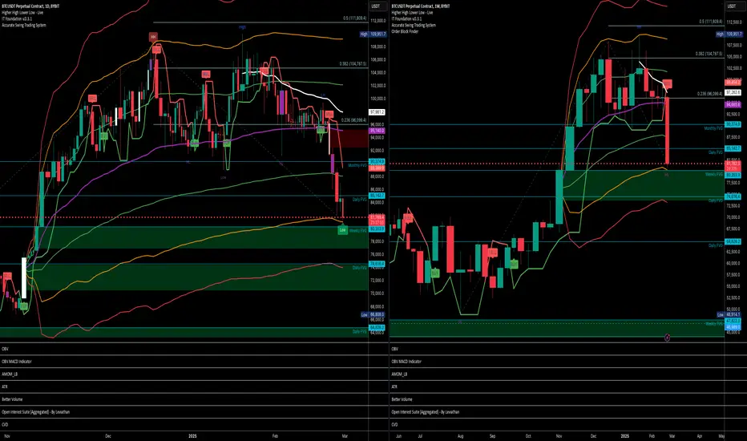Screen dimensions: 747x441
Task: Click the white 97,981.2 price label
Action: tap(377, 112)
